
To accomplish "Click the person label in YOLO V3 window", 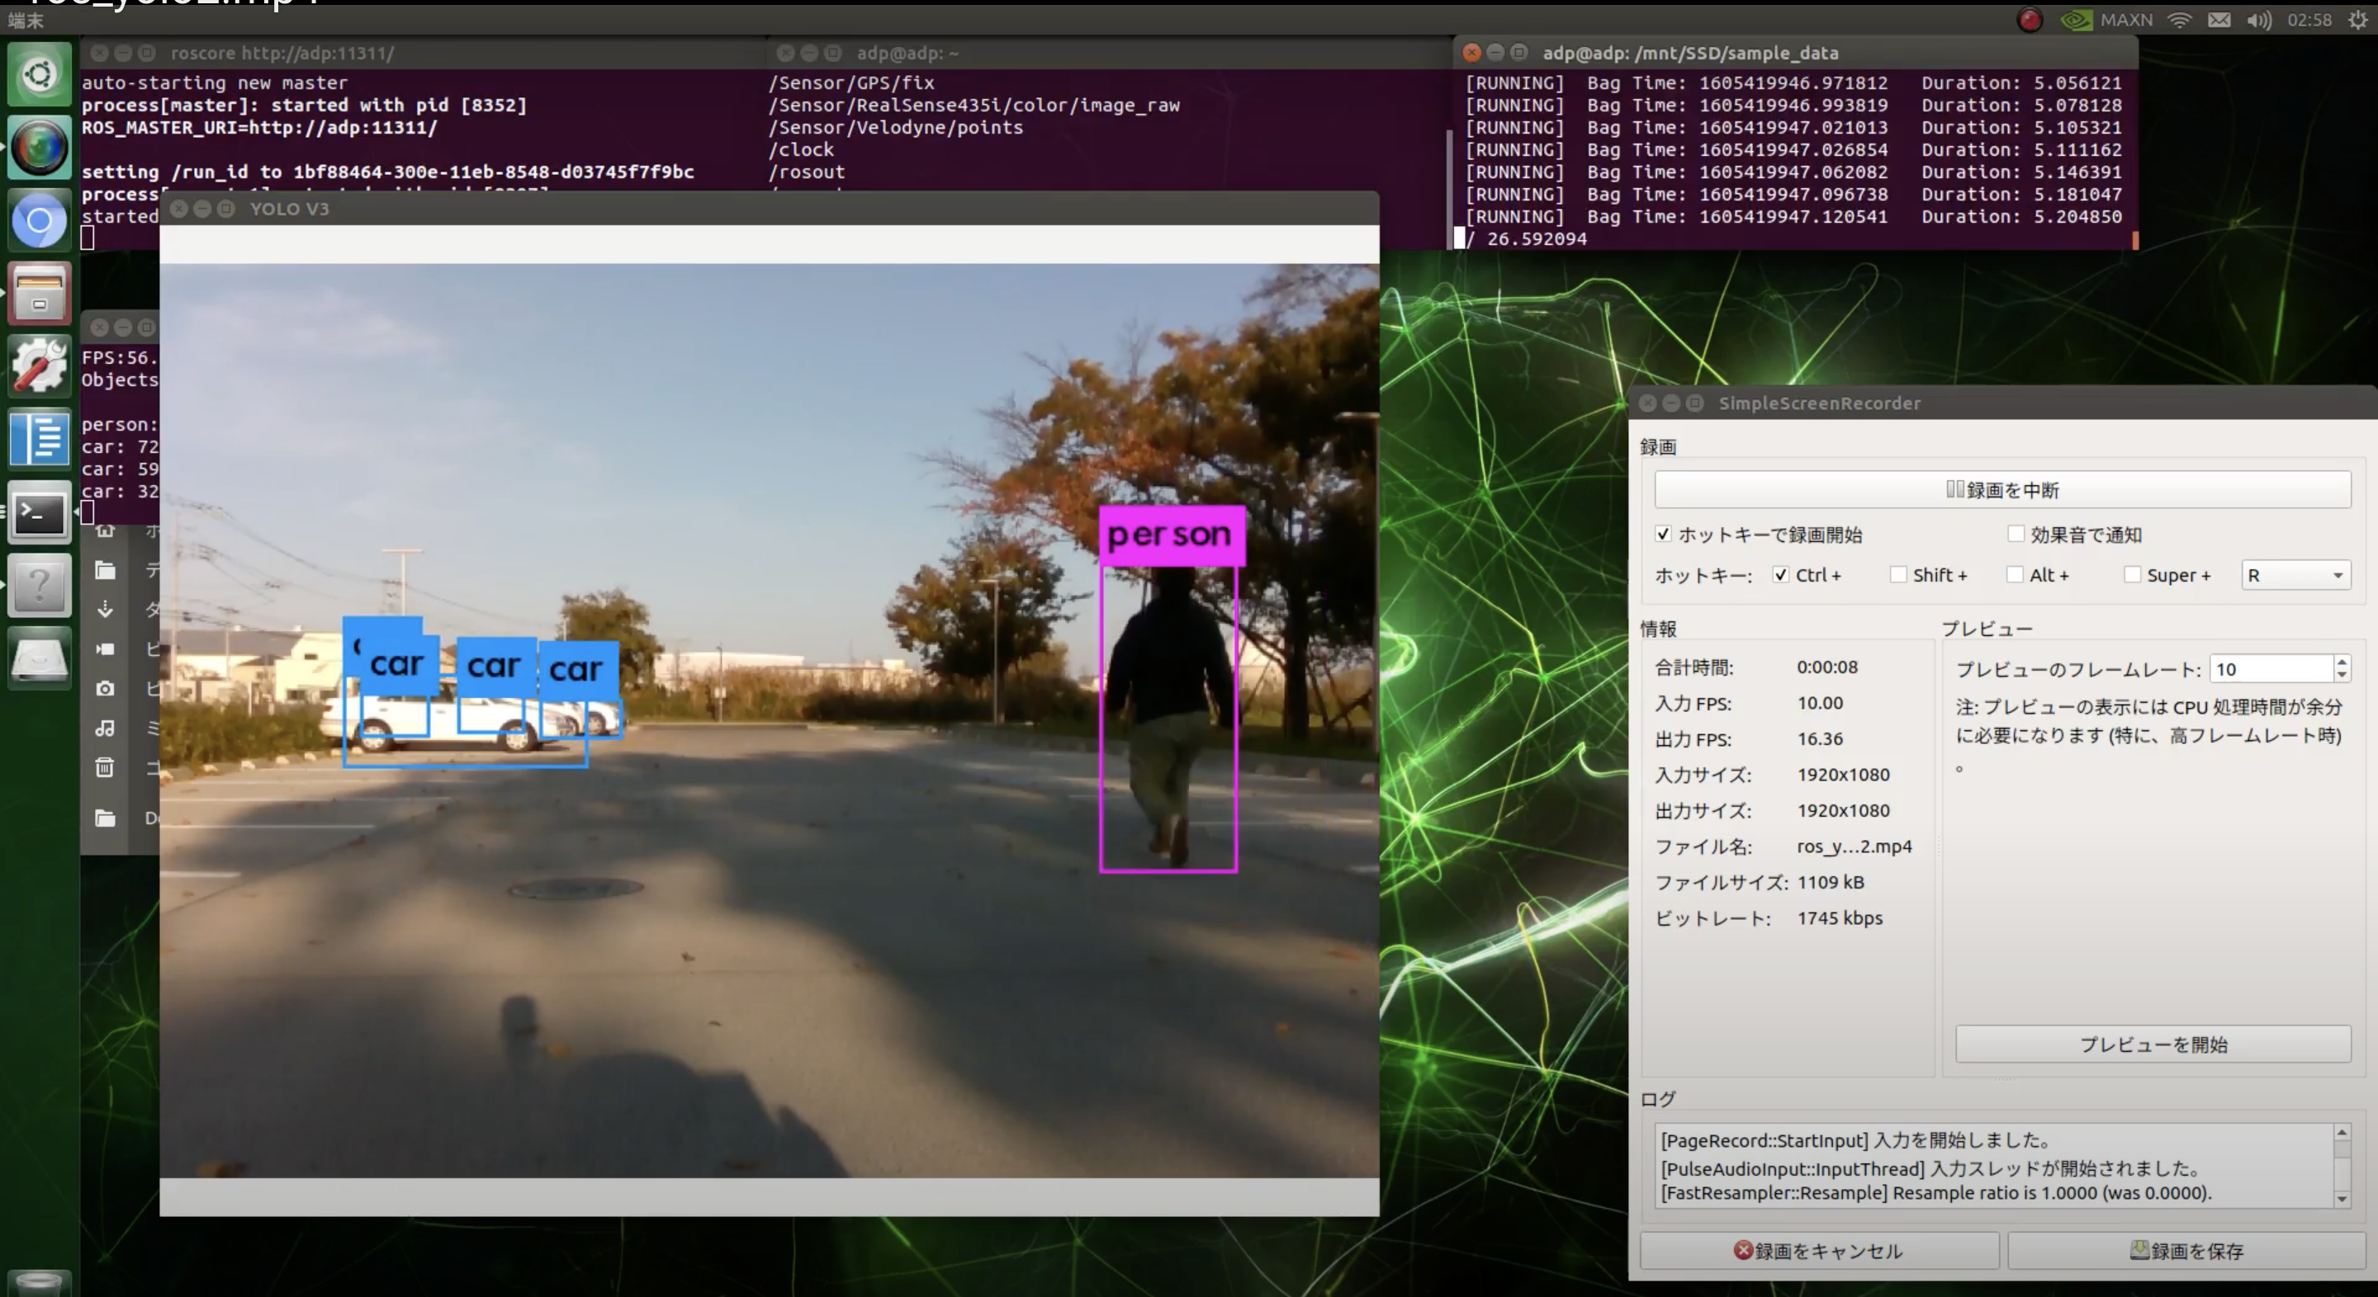I will (1171, 535).
